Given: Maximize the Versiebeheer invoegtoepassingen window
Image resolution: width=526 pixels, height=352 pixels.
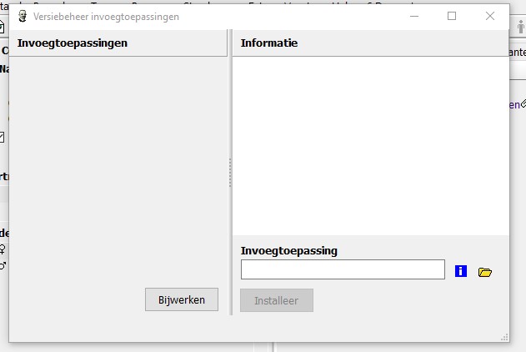Looking at the screenshot, I should [452, 16].
